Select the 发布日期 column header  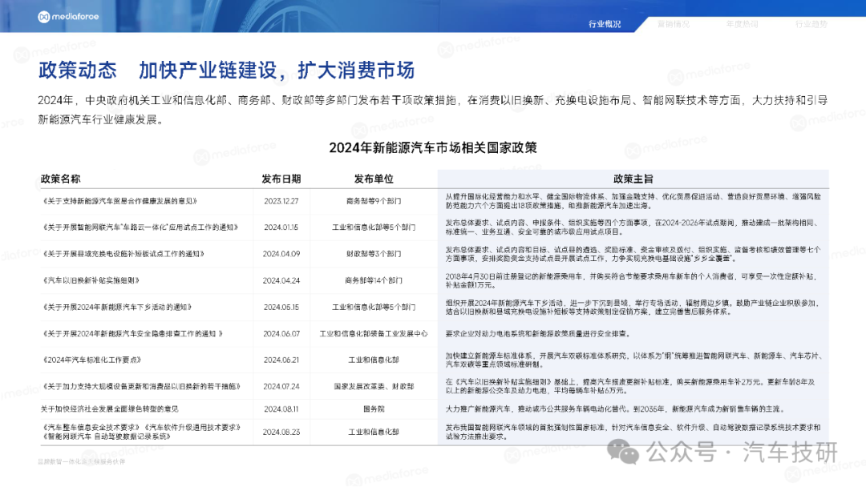coord(281,179)
